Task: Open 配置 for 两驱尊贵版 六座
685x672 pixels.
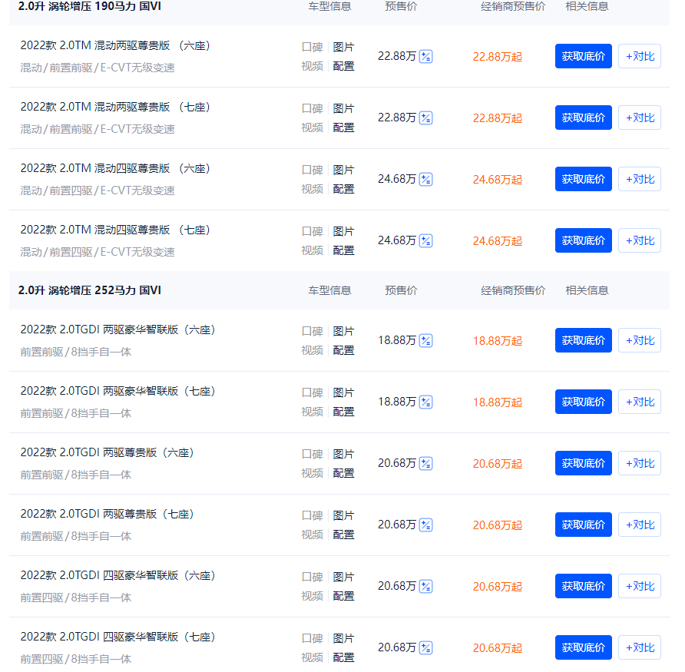Action: [x=343, y=473]
